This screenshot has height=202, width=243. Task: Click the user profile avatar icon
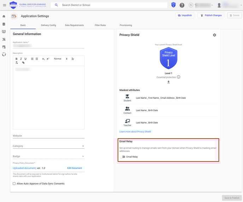(x=219, y=5)
